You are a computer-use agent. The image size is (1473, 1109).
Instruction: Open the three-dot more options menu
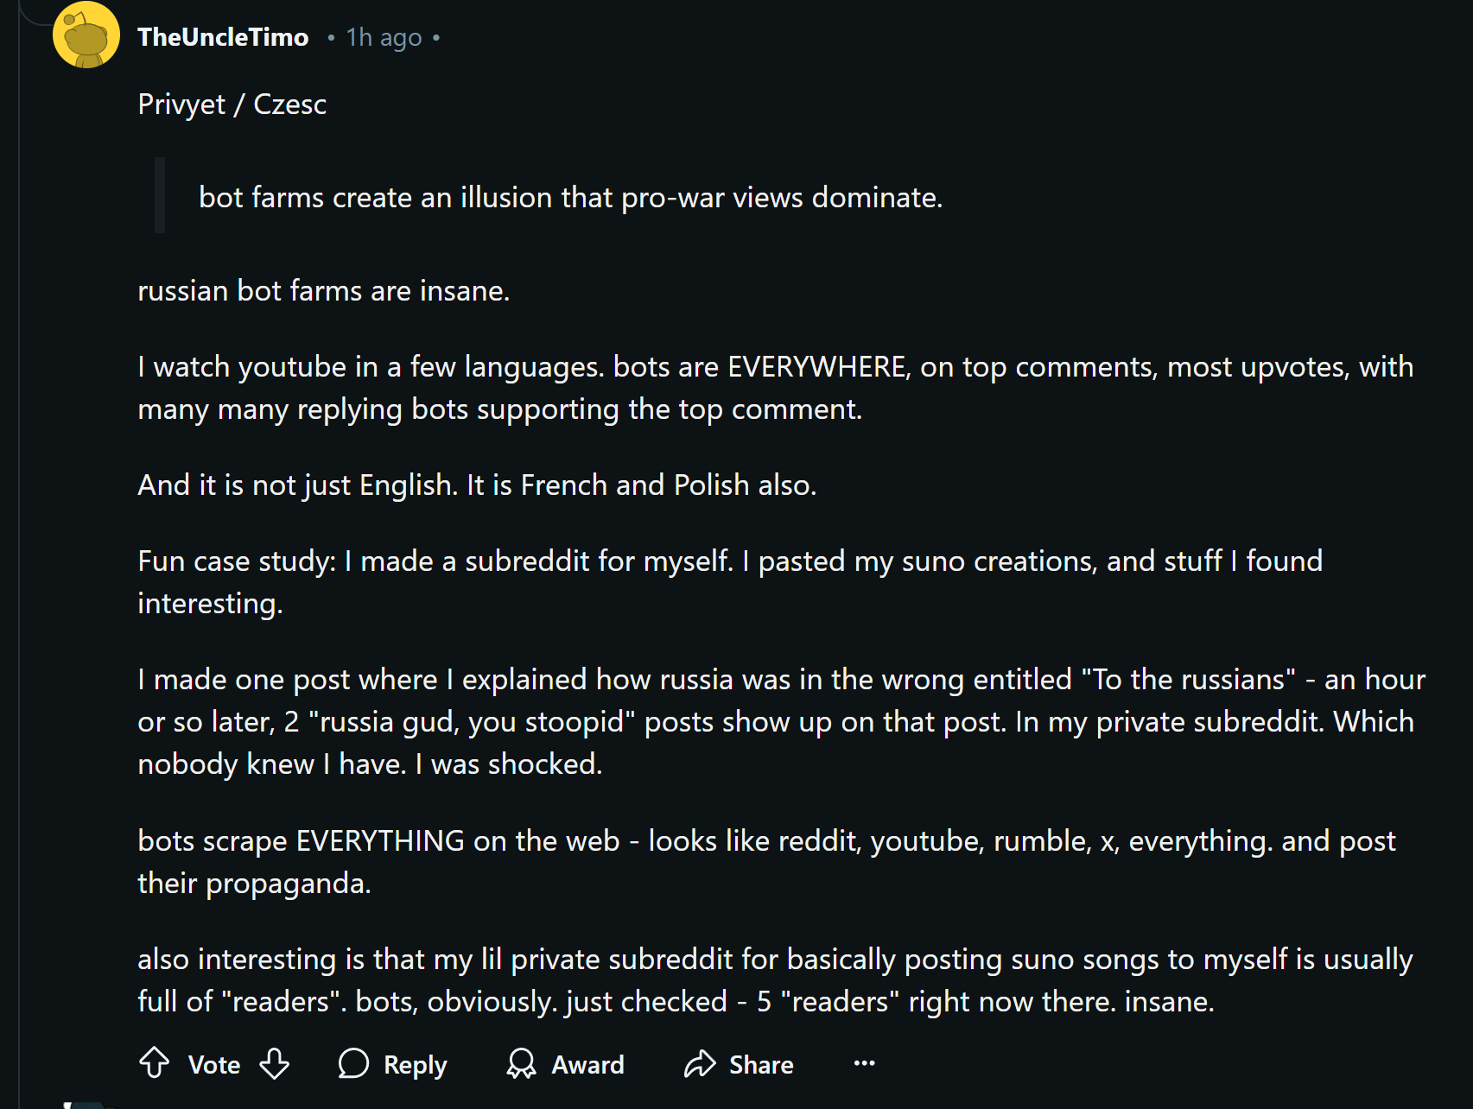click(x=864, y=1063)
